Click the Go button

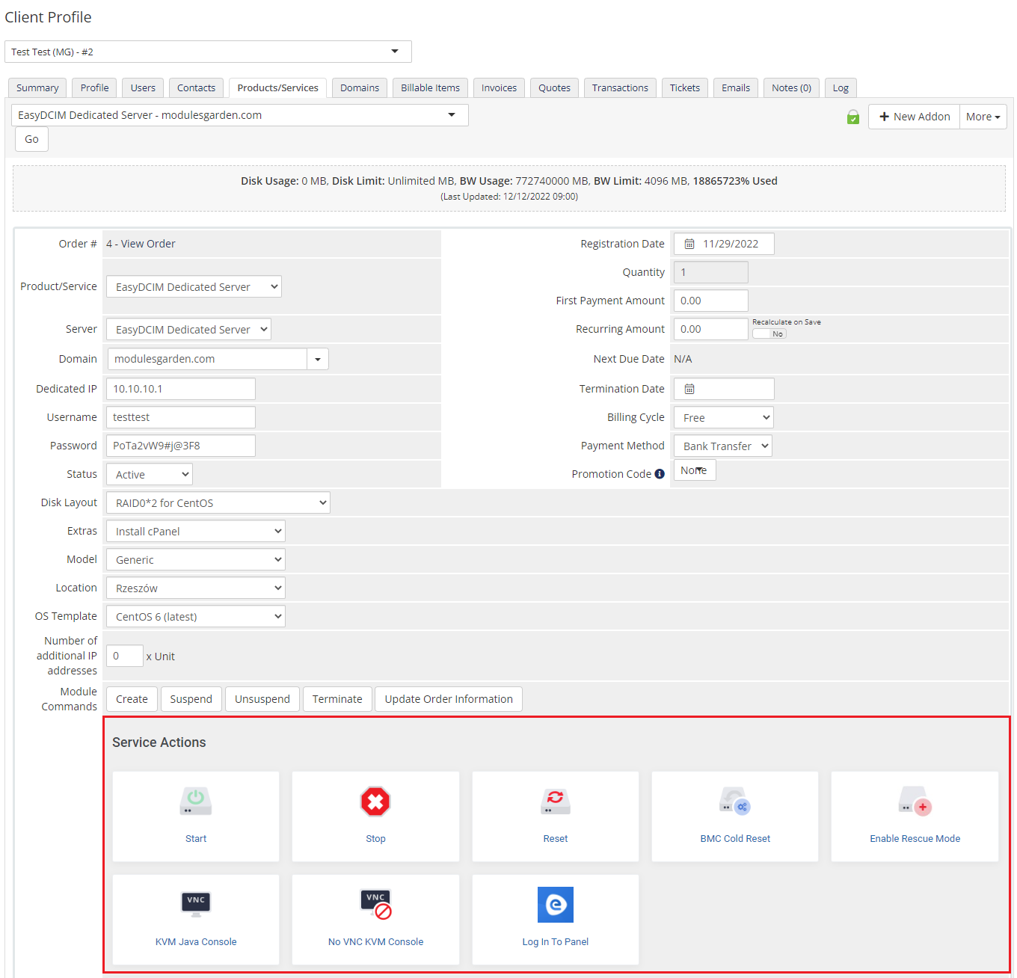tap(31, 139)
